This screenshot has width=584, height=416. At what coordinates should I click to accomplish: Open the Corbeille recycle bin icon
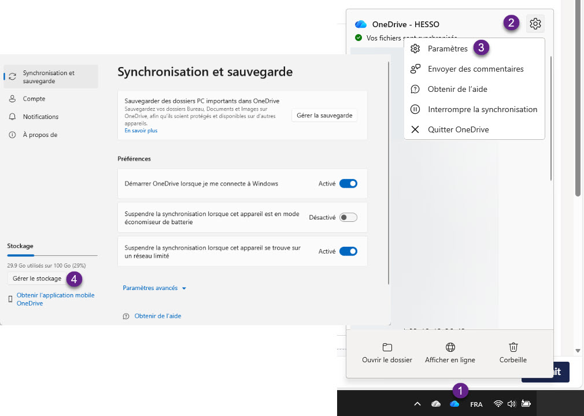click(x=513, y=347)
